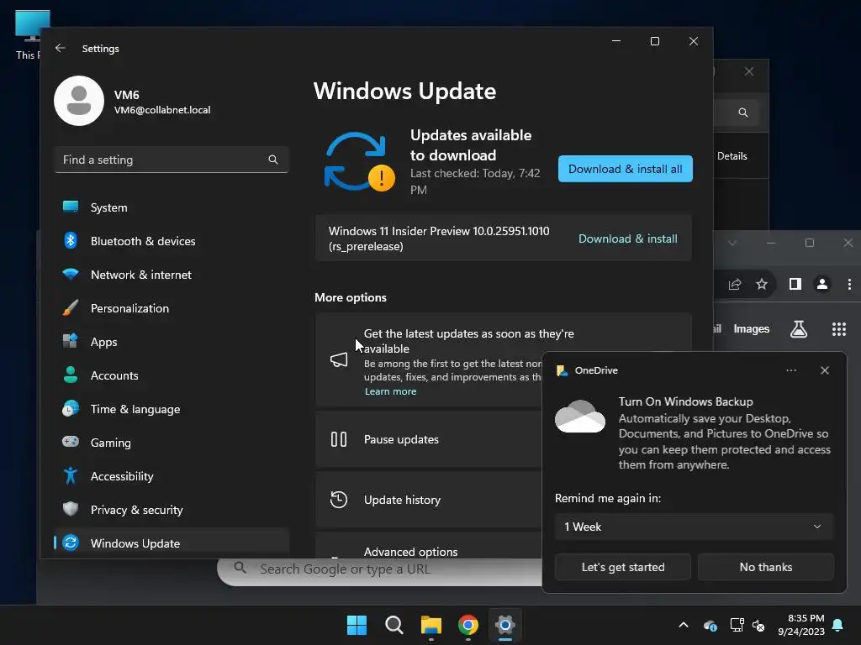861x645 pixels.
Task: Click the Accessibility figure icon
Action: tap(71, 475)
